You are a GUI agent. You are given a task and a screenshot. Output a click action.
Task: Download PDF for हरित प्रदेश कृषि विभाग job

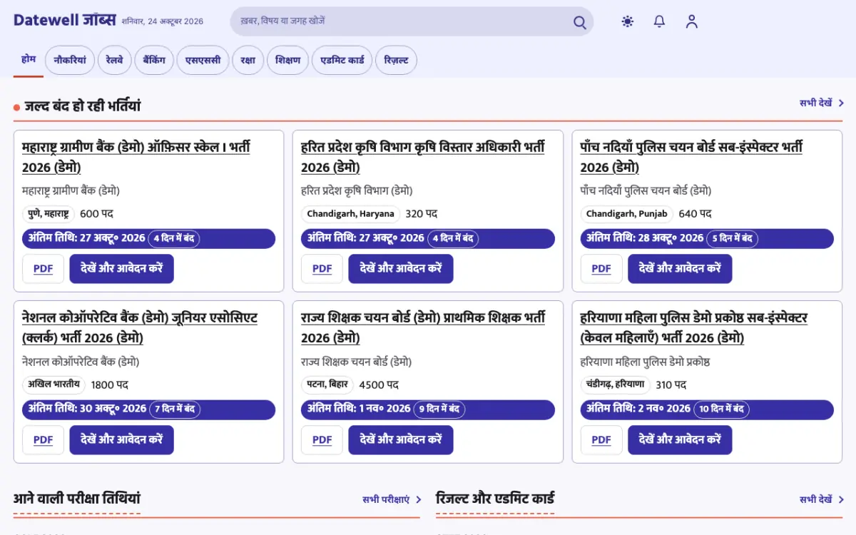click(x=322, y=269)
